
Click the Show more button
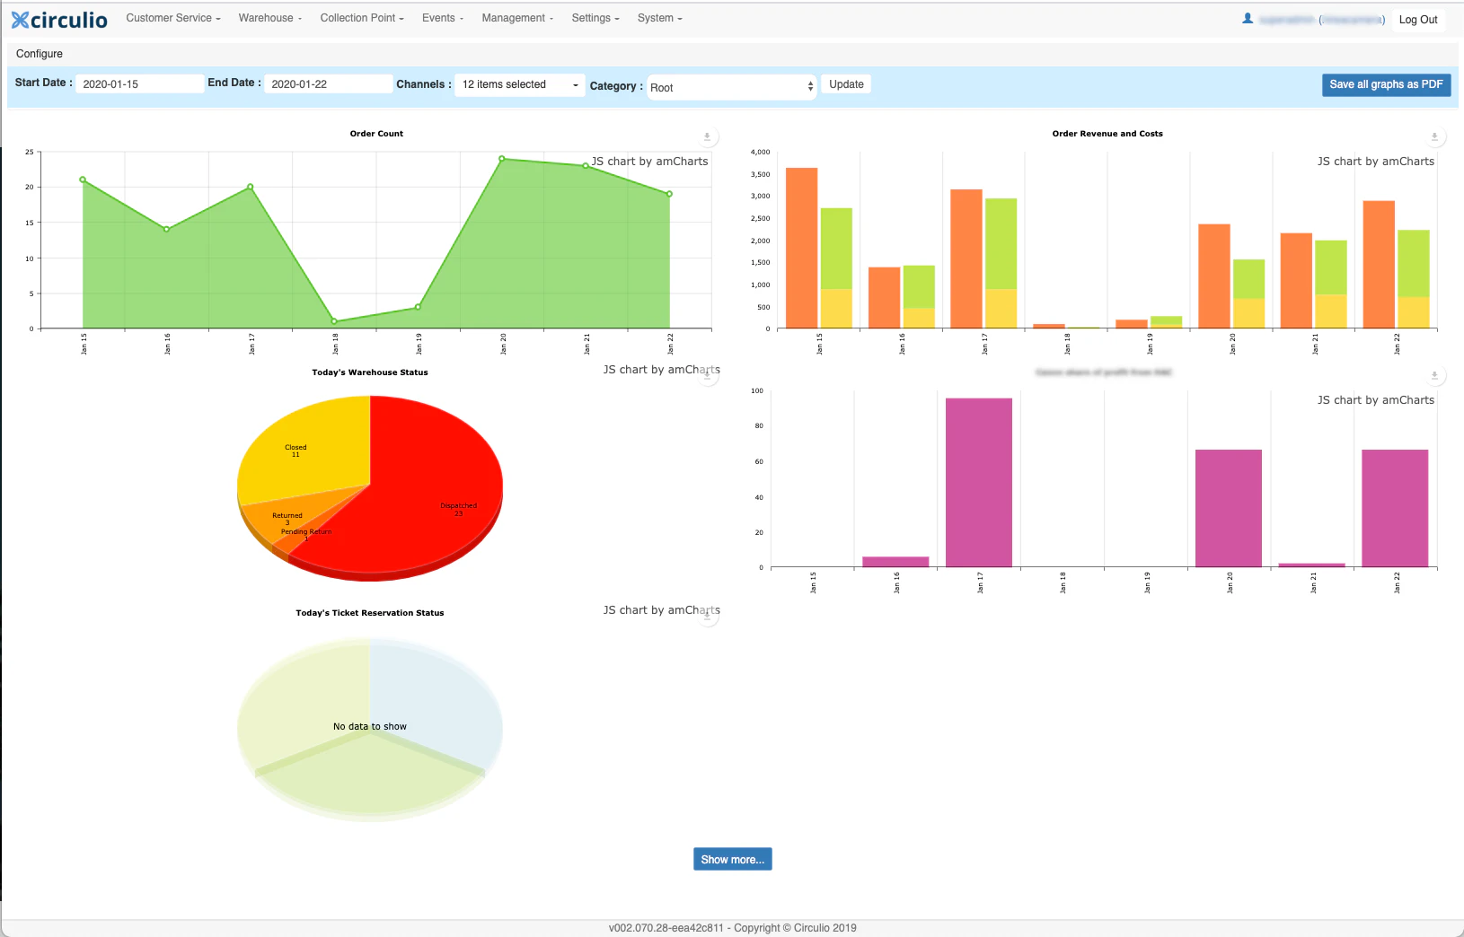point(732,859)
